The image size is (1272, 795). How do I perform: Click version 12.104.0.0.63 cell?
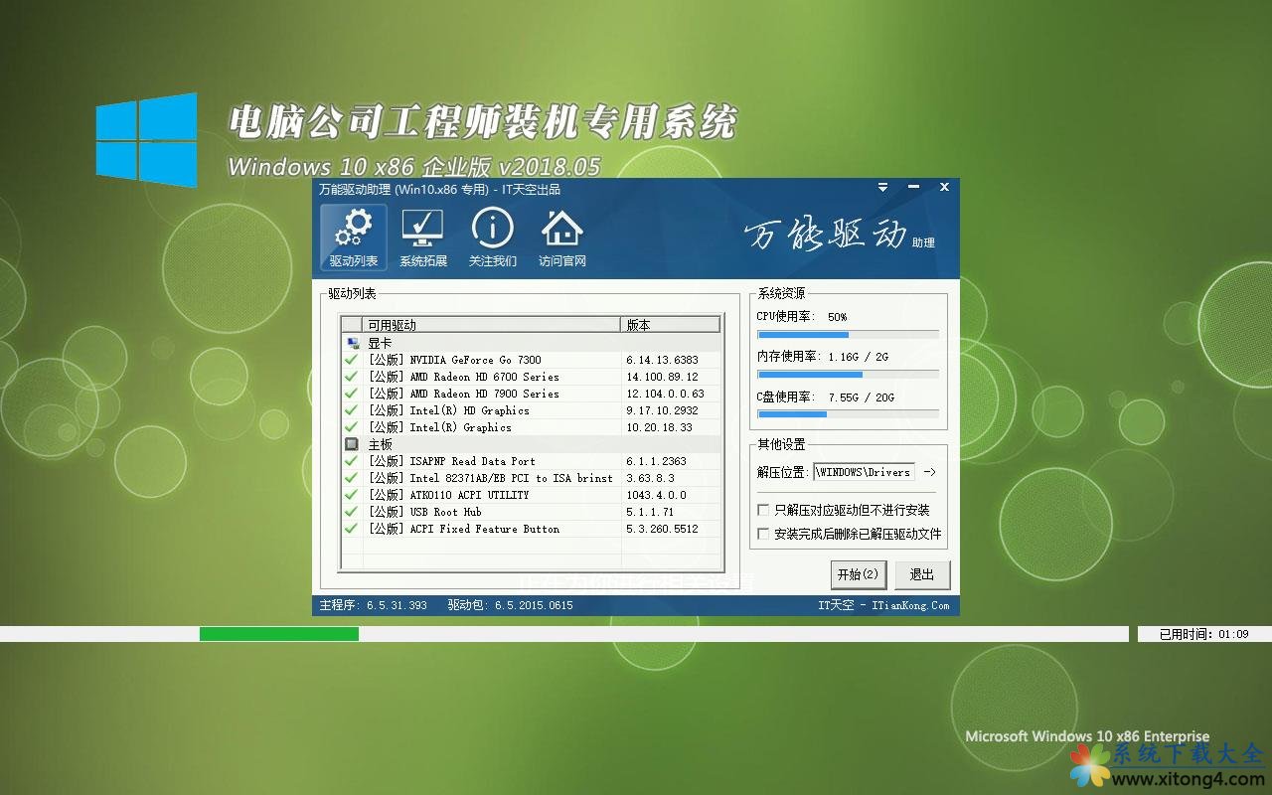click(x=665, y=394)
